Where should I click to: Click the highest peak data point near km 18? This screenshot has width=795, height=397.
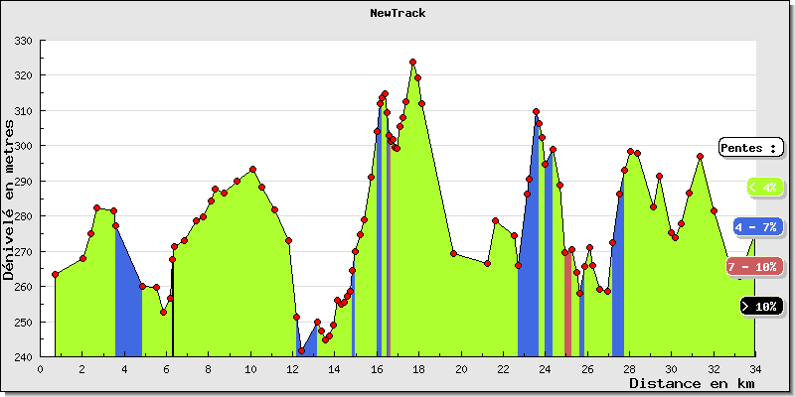(412, 62)
